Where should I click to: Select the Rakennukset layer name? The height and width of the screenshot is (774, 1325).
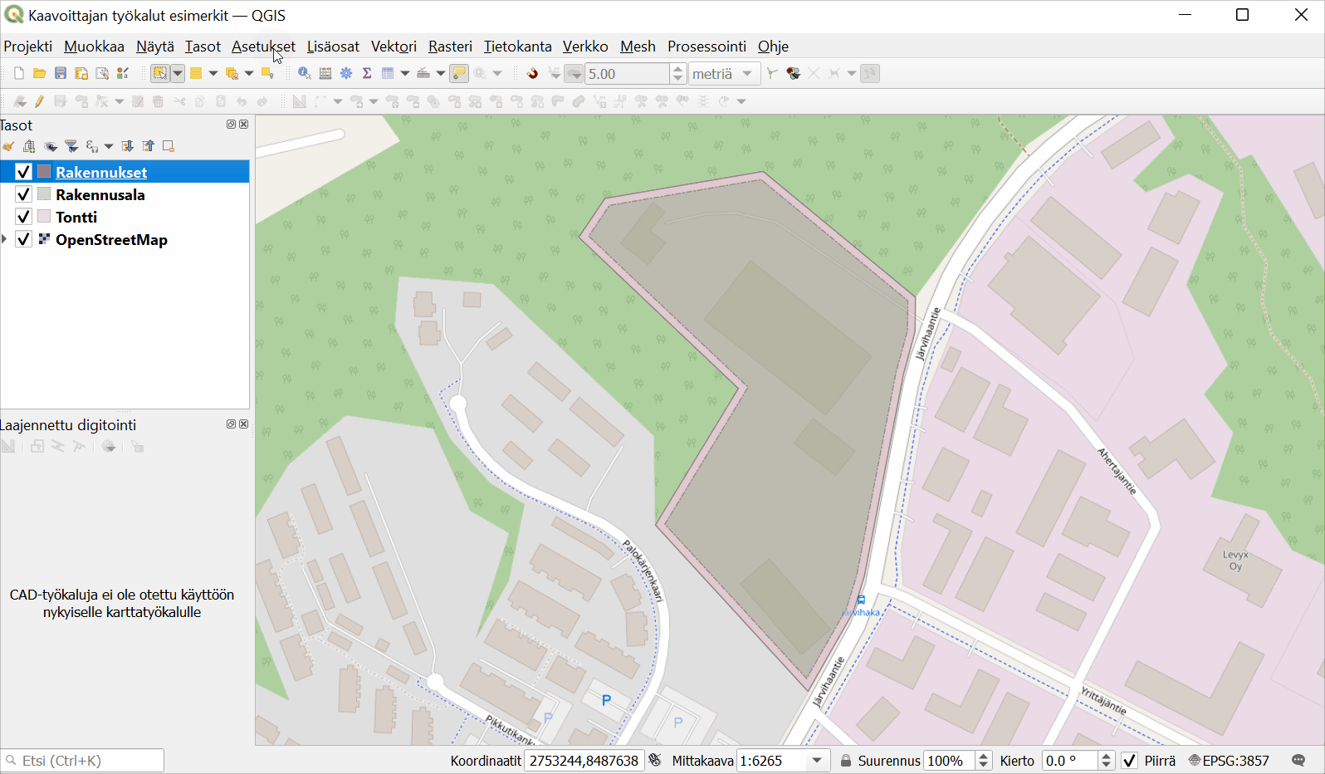pyautogui.click(x=101, y=172)
